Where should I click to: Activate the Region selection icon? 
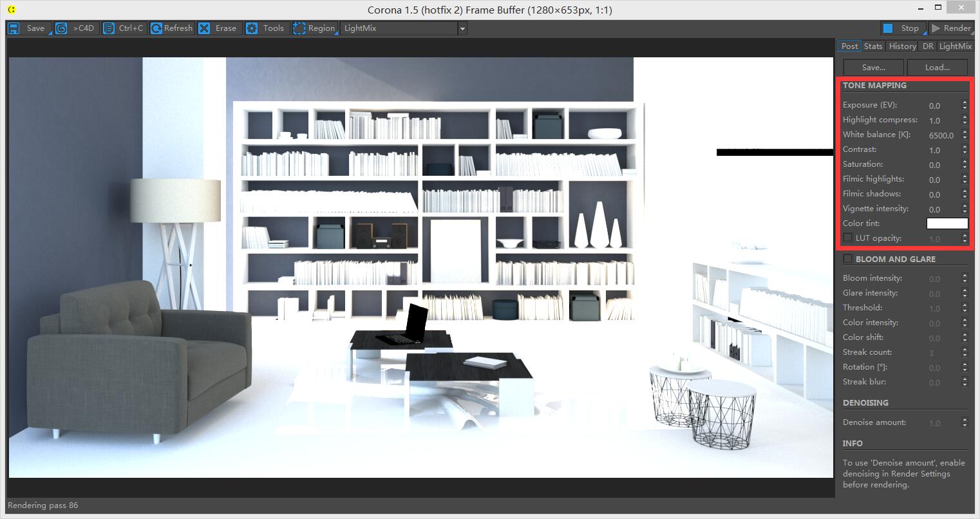click(299, 28)
